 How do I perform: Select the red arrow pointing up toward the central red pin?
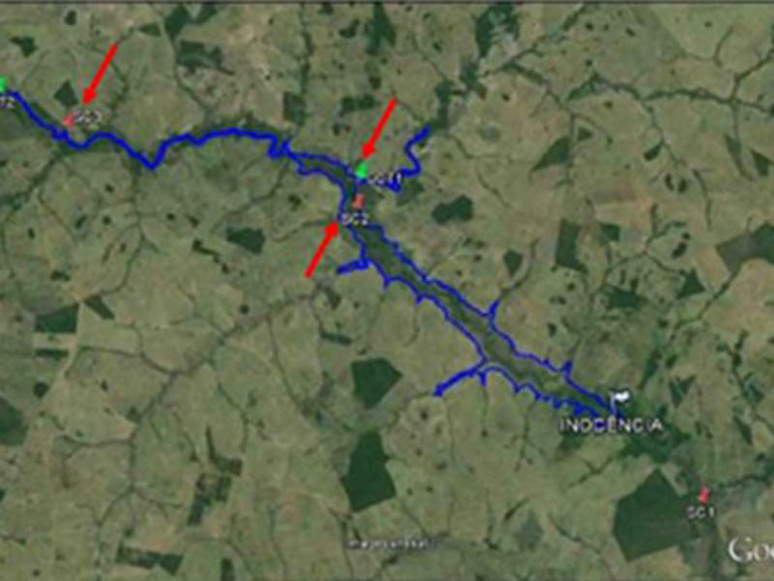[x=323, y=249]
